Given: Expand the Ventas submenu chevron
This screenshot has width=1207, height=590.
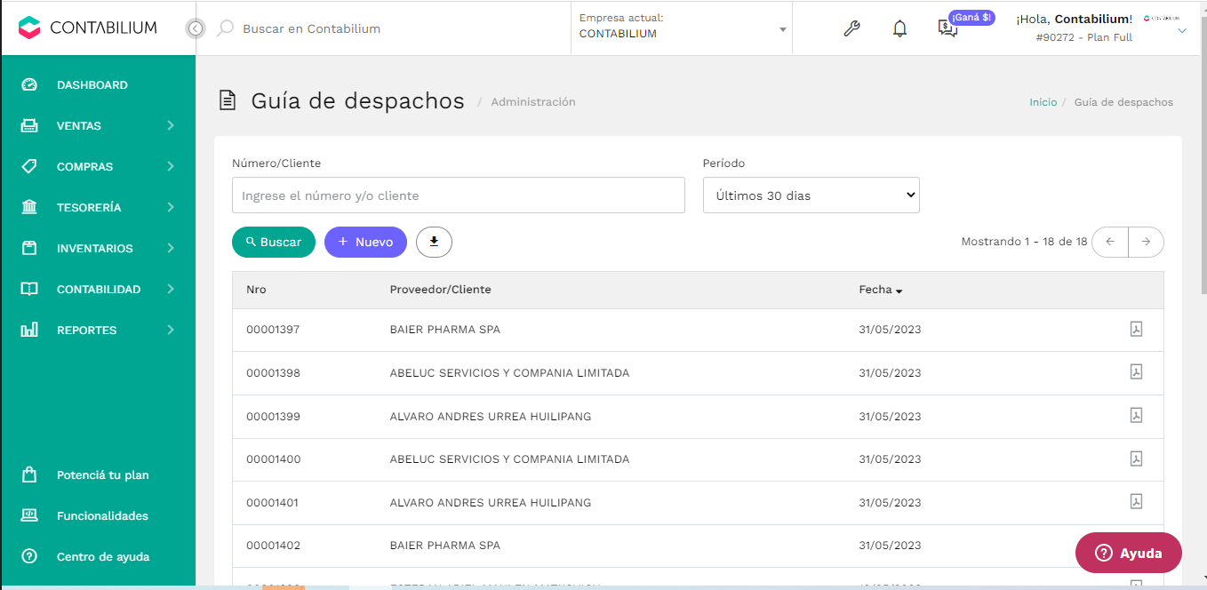Looking at the screenshot, I should pyautogui.click(x=171, y=125).
